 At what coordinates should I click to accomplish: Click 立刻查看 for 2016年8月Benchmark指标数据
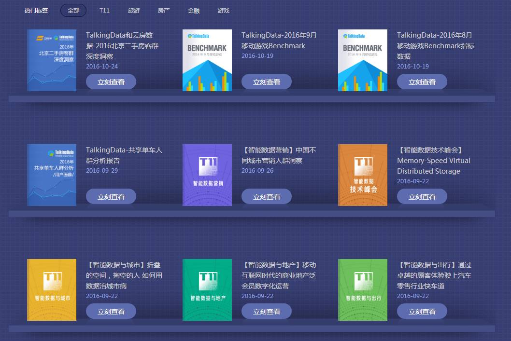click(x=422, y=82)
